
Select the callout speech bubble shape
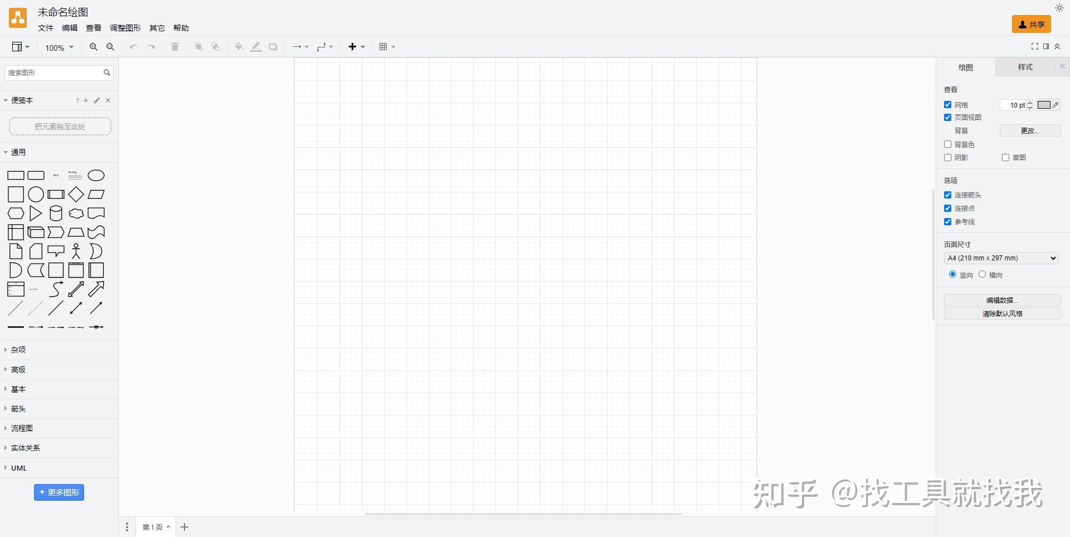[x=56, y=251]
